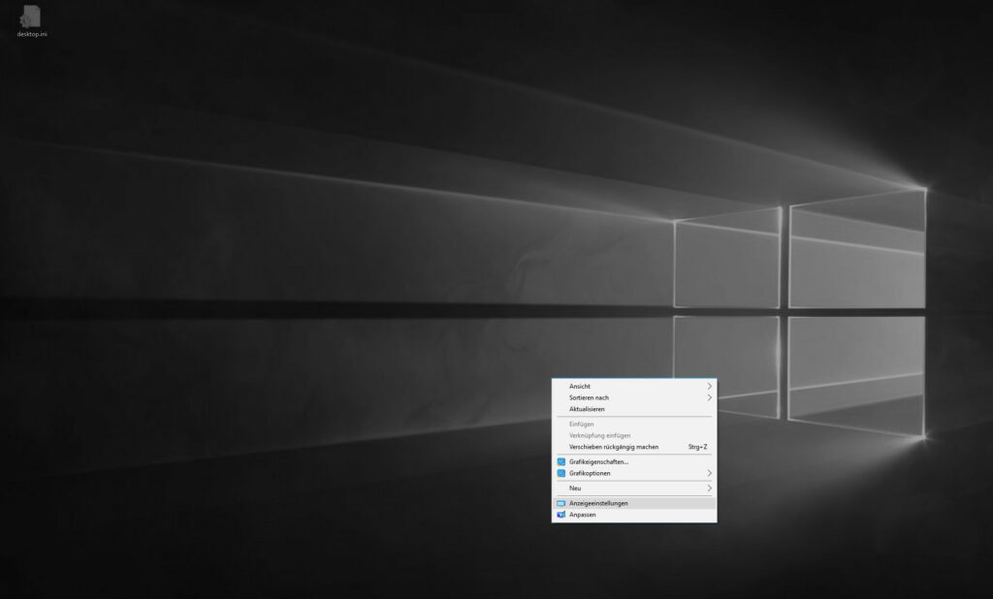
Task: Click the Anzeigeeinstellungen monitor icon
Action: (561, 503)
